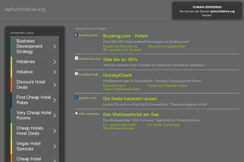This screenshot has height=162, width=244.
Task: Click the mytheresa.com domain text
Action: click(90, 59)
